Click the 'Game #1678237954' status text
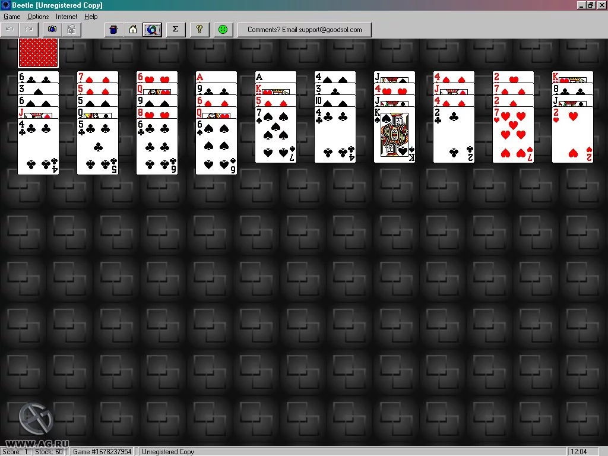Viewport: 608px width, 456px height. [x=102, y=452]
